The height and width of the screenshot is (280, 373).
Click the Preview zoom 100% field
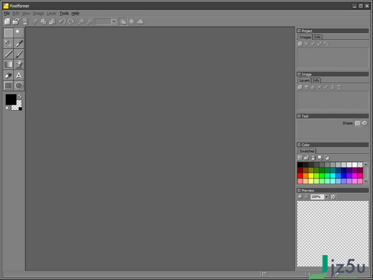point(317,197)
